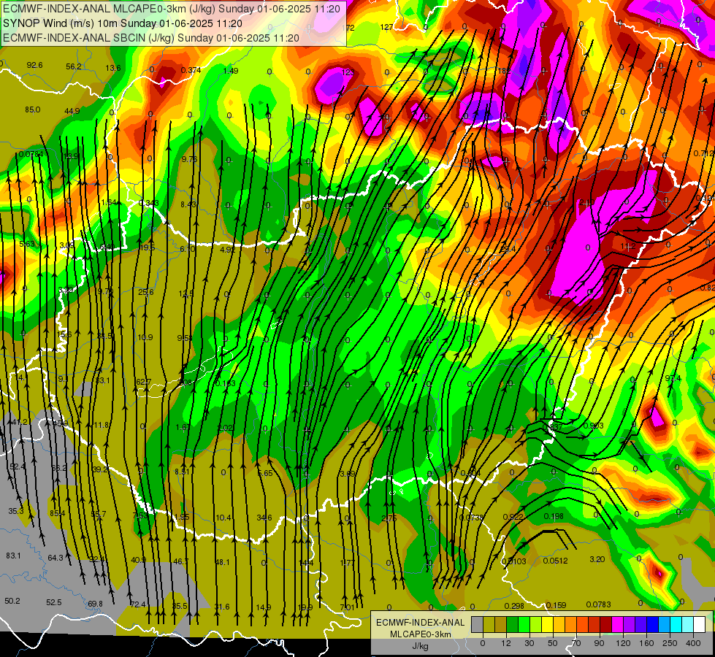
Task: Click legend tick label 160
Action: point(646,643)
